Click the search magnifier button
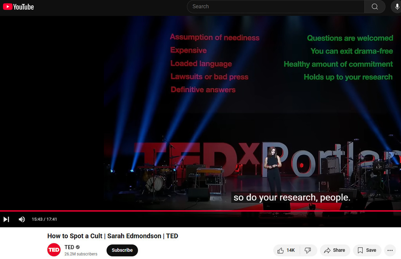 click(375, 7)
